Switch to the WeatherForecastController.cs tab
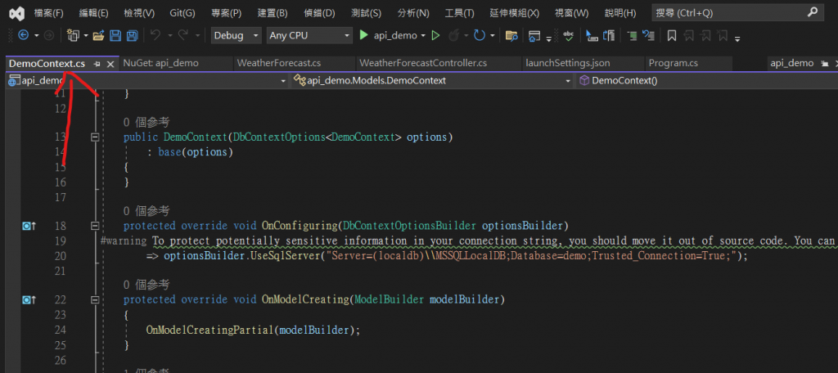 (439, 63)
